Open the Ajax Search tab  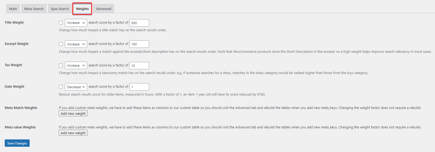tap(60, 9)
